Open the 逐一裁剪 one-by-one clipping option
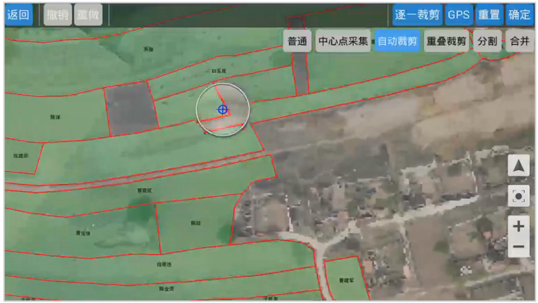This screenshot has width=538, height=303. click(417, 15)
